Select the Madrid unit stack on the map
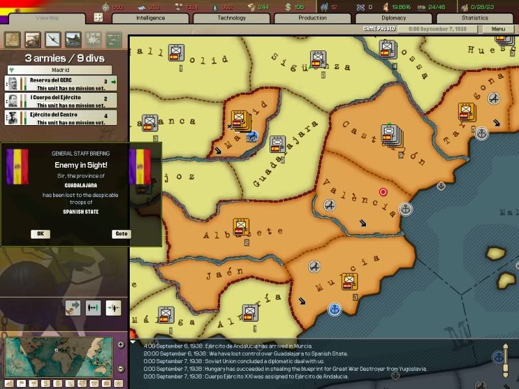Image resolution: width=519 pixels, height=389 pixels. coord(240,120)
